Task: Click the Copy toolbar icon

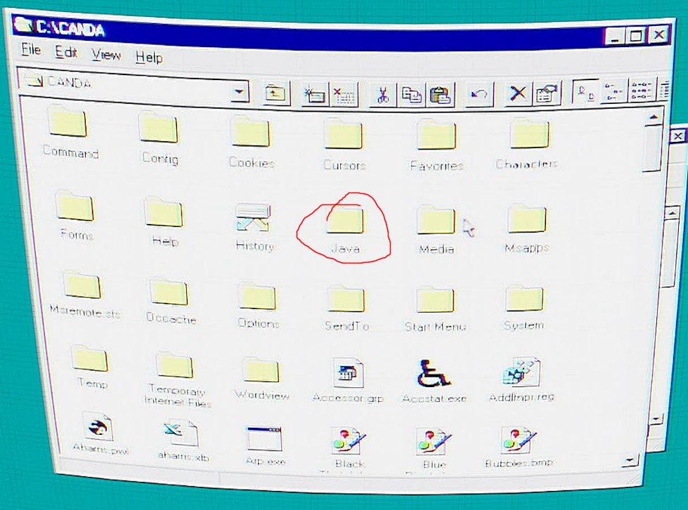Action: click(x=410, y=94)
